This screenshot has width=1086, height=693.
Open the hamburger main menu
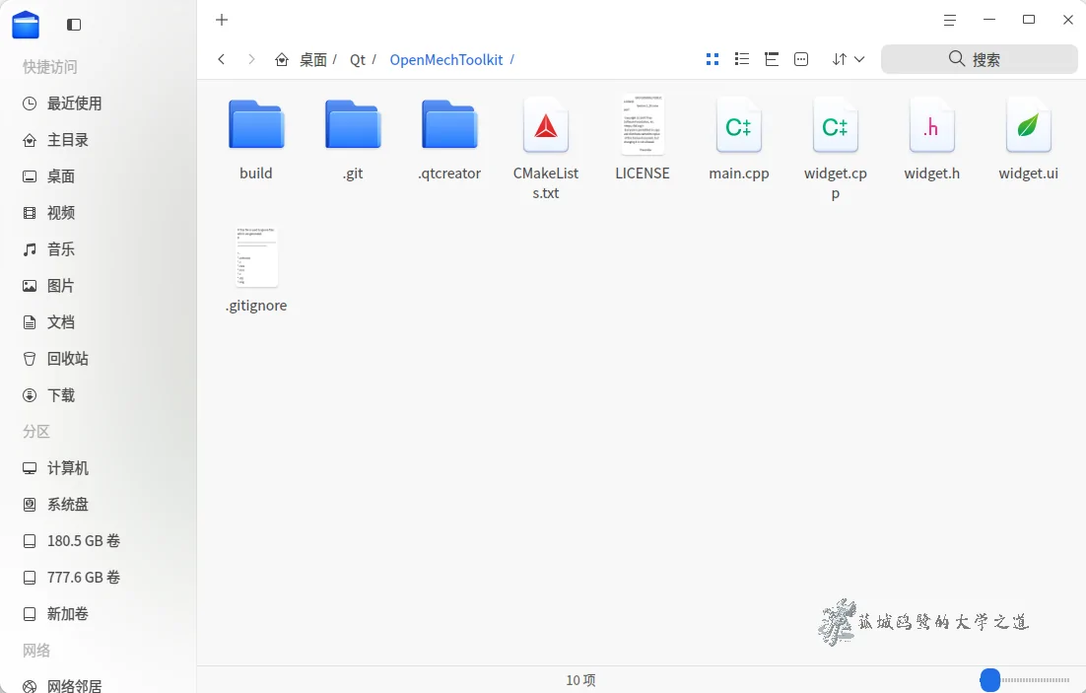coord(950,20)
